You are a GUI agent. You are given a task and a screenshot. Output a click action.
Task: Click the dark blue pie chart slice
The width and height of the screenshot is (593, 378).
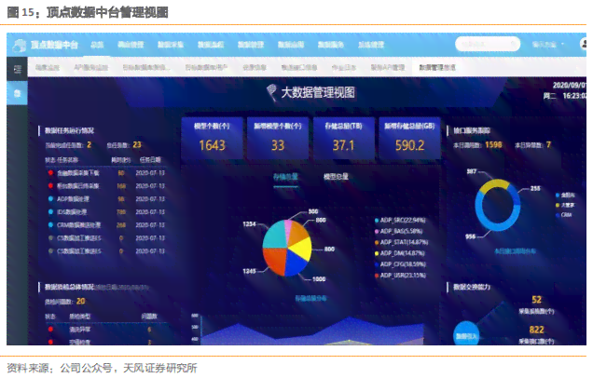click(x=296, y=264)
